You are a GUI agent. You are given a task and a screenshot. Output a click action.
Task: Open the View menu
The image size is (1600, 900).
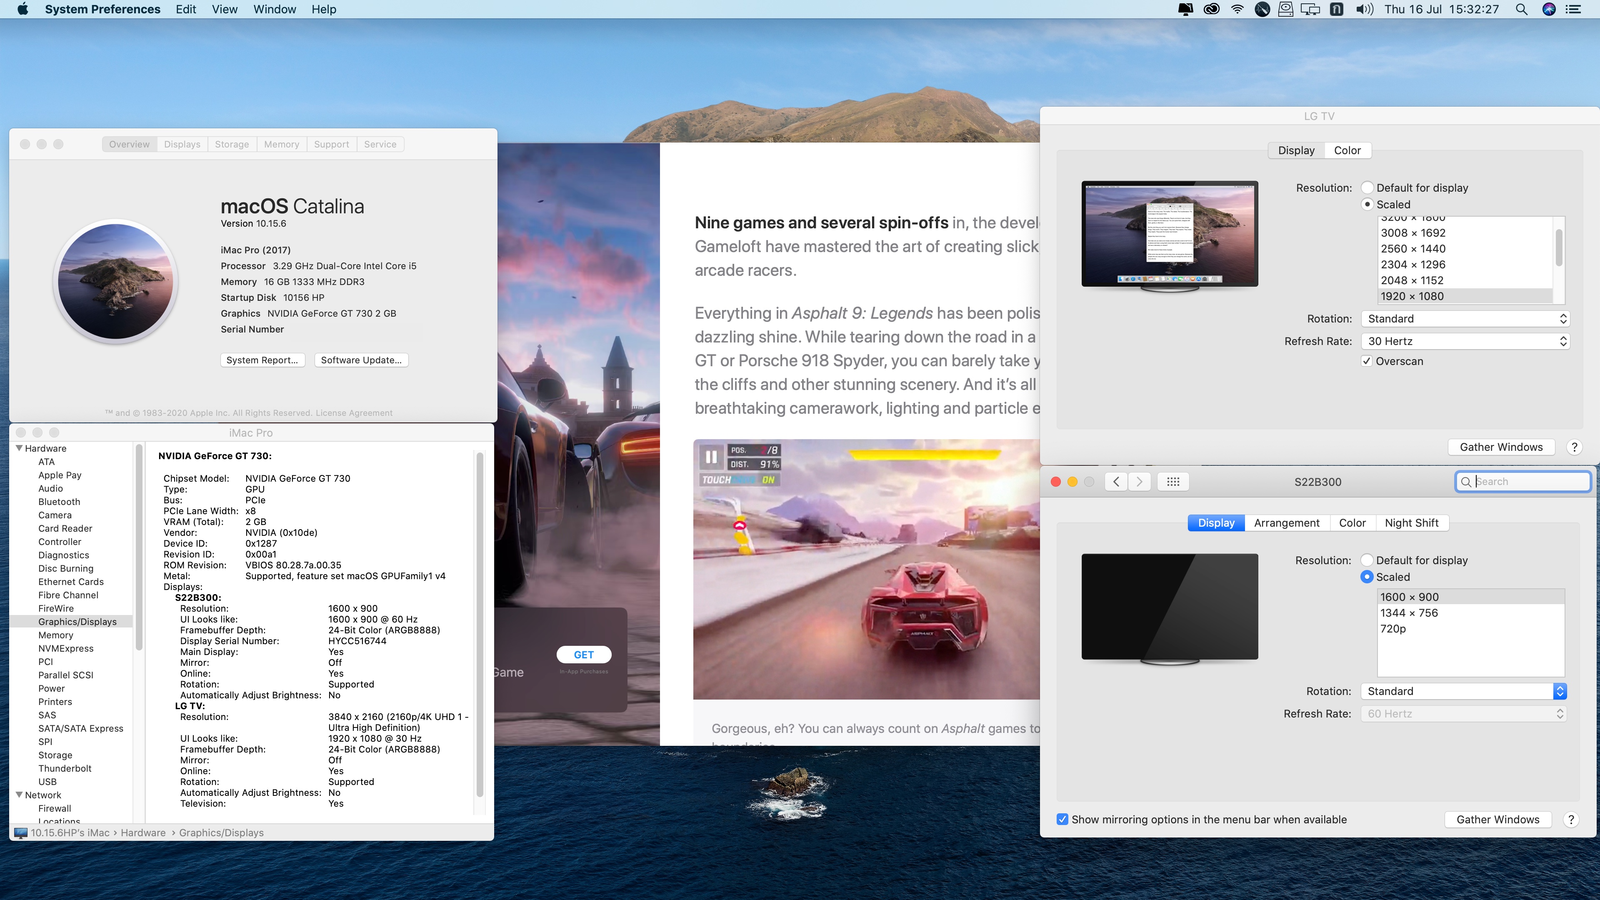click(x=224, y=9)
